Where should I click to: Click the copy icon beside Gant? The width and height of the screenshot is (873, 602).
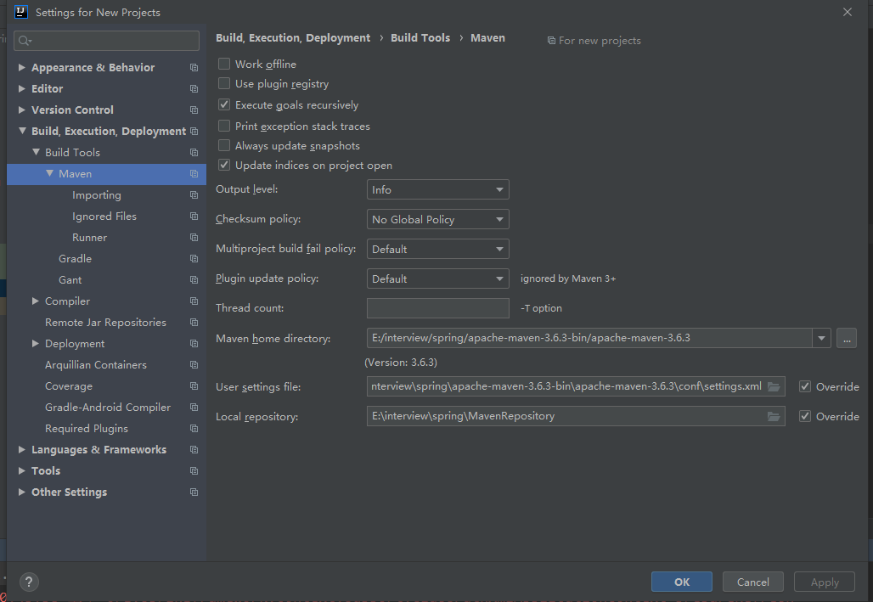[194, 279]
